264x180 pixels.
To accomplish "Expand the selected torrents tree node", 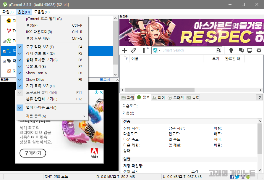I will coord(4,51).
